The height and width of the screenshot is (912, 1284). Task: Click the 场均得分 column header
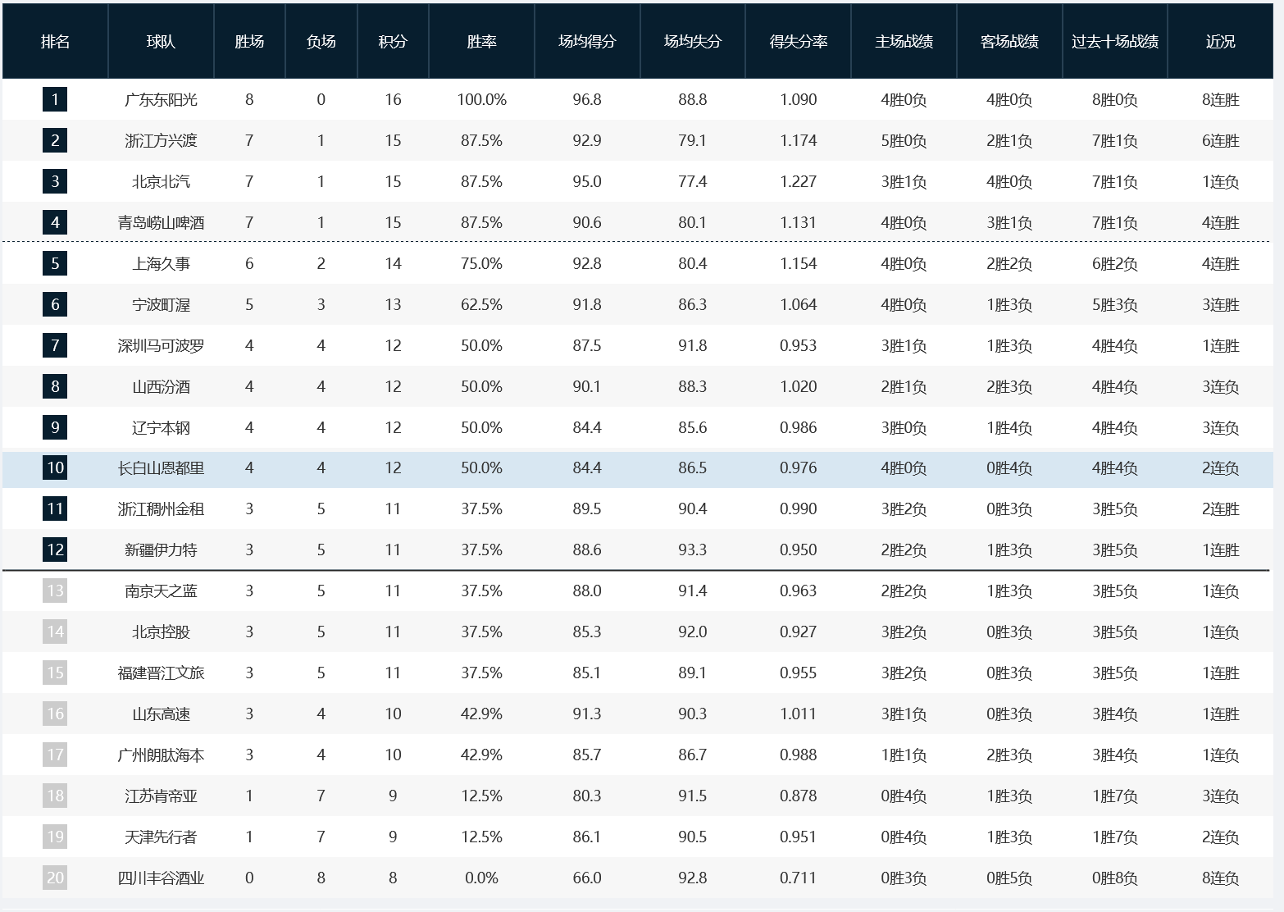tap(587, 42)
